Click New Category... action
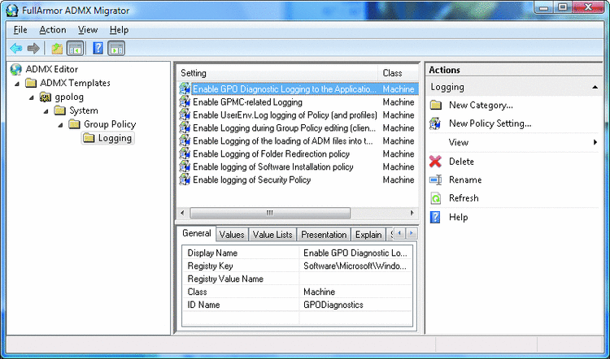Viewport: 610px width, 359px height. tap(481, 106)
